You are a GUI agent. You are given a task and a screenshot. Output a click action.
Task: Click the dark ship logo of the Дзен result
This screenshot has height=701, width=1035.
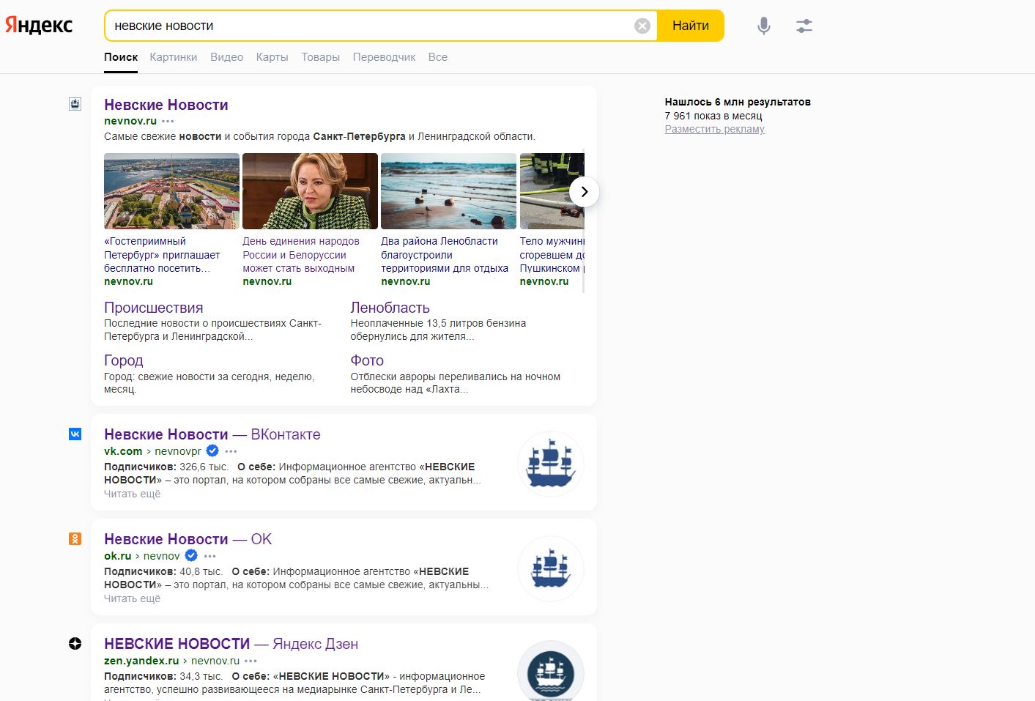551,672
